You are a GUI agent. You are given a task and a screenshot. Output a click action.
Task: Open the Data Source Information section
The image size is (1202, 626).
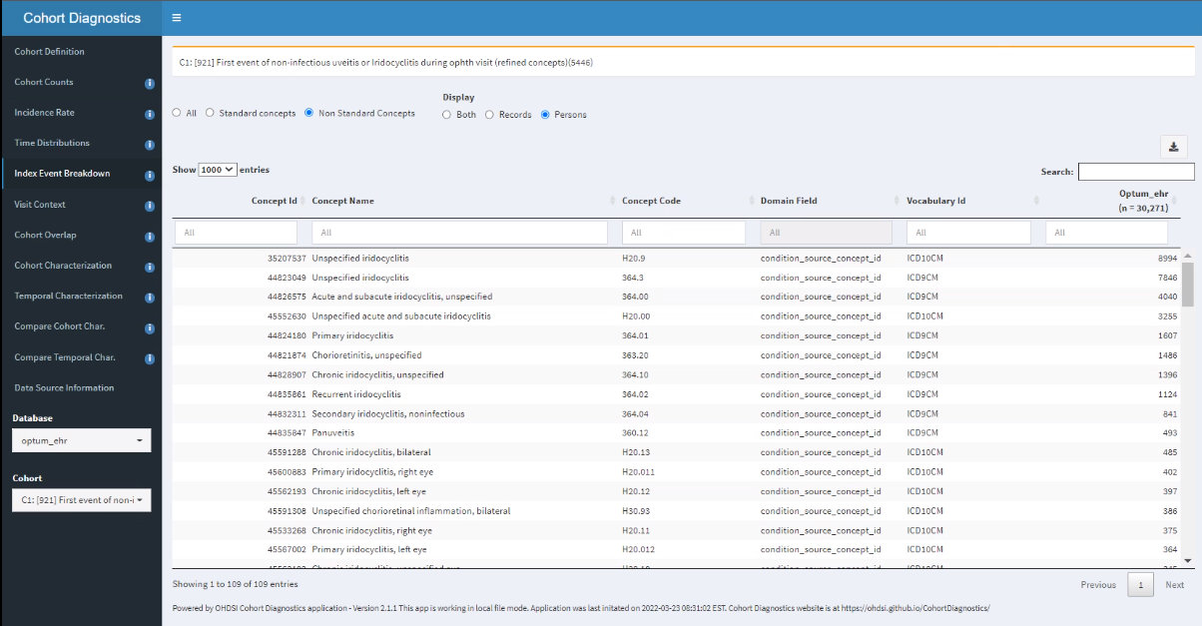click(64, 388)
